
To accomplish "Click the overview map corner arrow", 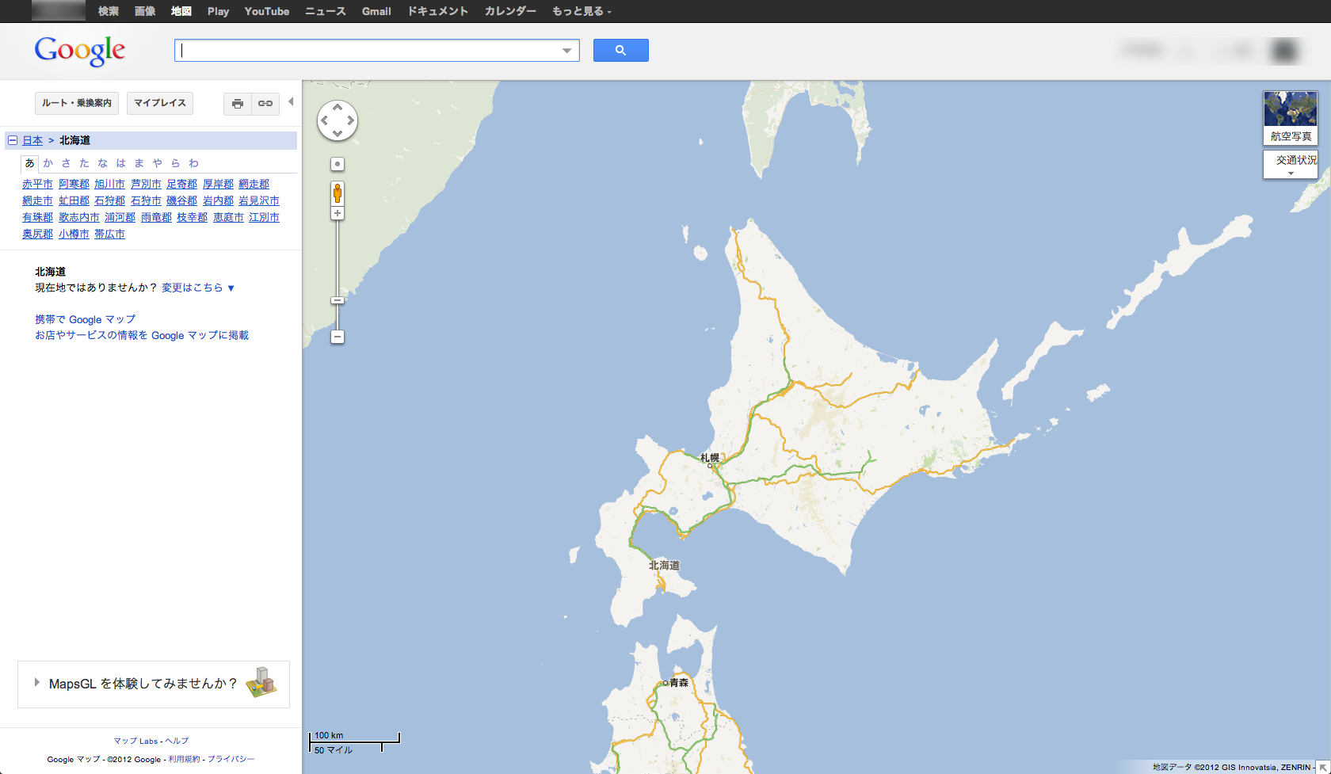I will (x=1323, y=768).
